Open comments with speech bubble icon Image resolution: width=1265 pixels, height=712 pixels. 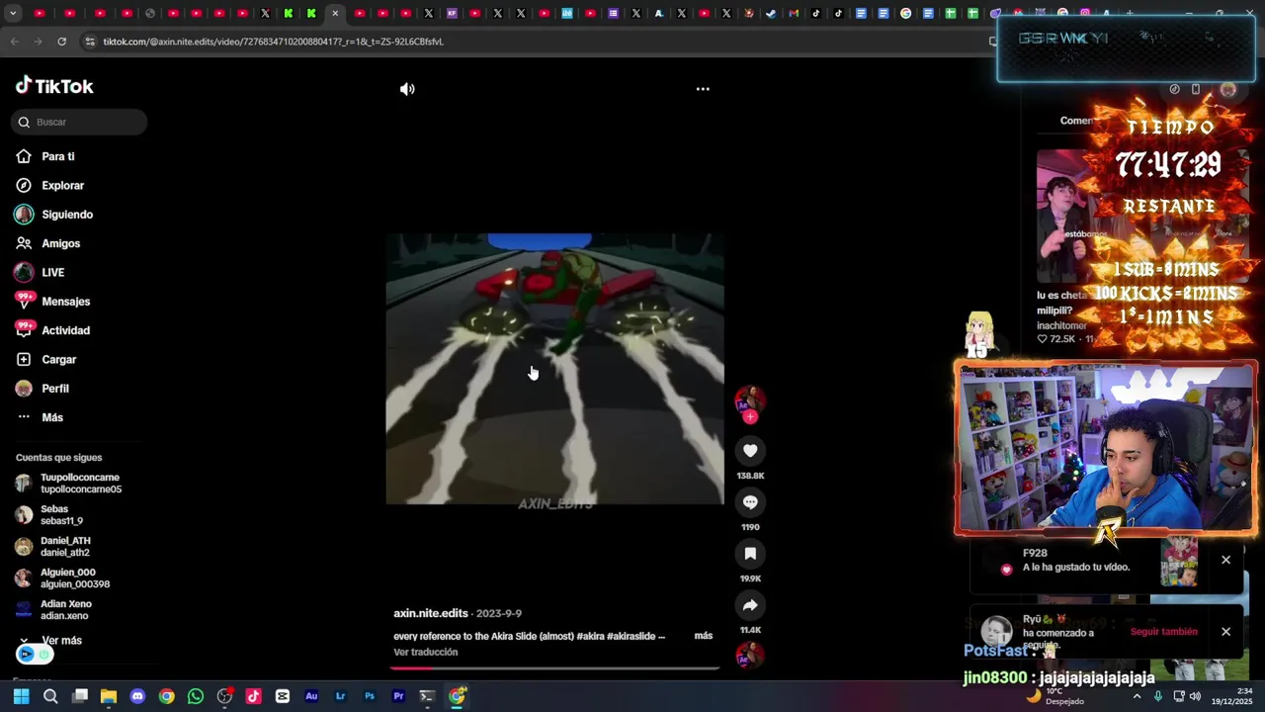[750, 502]
